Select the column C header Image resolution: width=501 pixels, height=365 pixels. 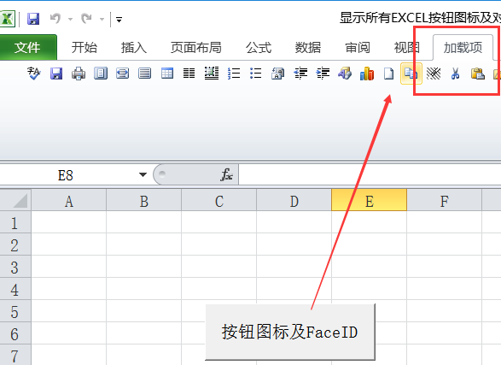pyautogui.click(x=218, y=201)
